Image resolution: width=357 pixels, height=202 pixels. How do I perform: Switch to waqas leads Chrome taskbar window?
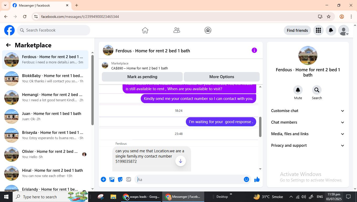(x=141, y=197)
